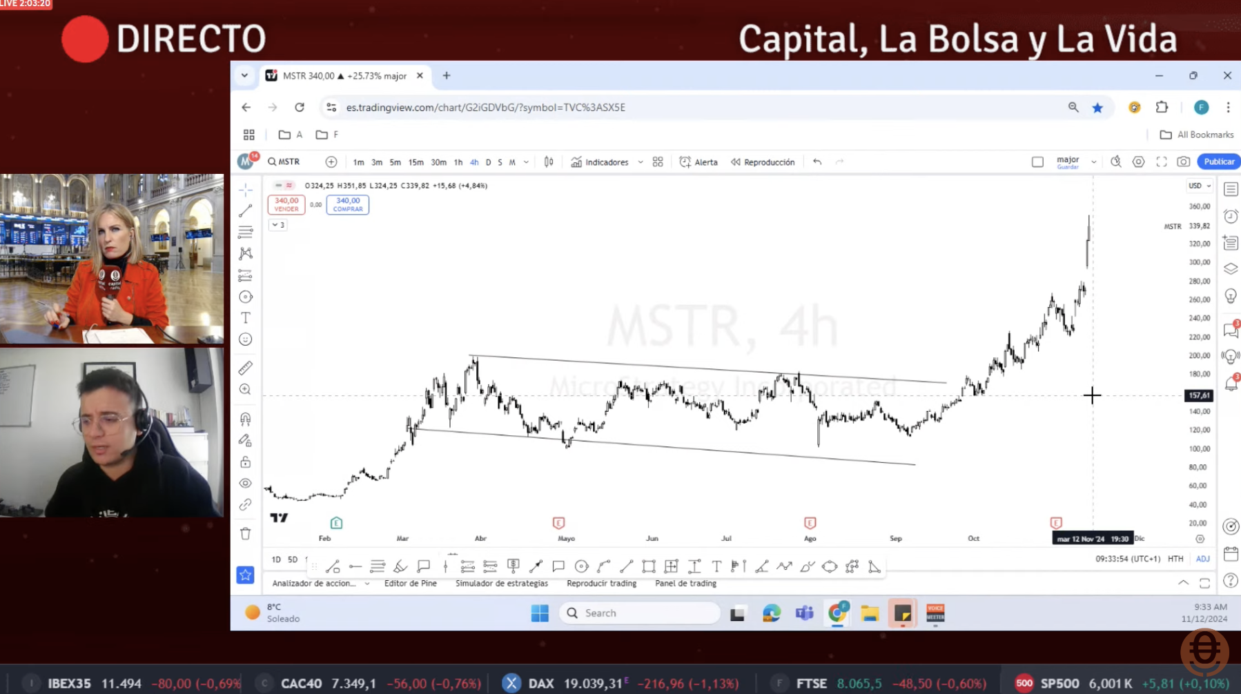
Task: Start bar Reproducción replay
Action: point(763,162)
